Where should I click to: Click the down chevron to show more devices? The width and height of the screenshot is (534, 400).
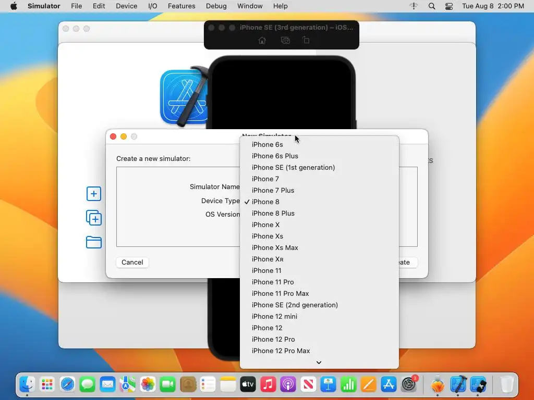(x=319, y=362)
